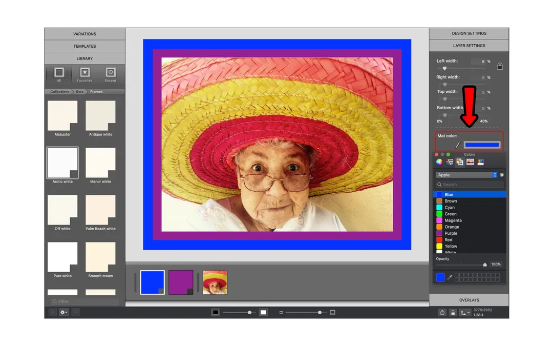Select the purple mat layer thumbnail
The width and height of the screenshot is (553, 346).
pyautogui.click(x=181, y=282)
